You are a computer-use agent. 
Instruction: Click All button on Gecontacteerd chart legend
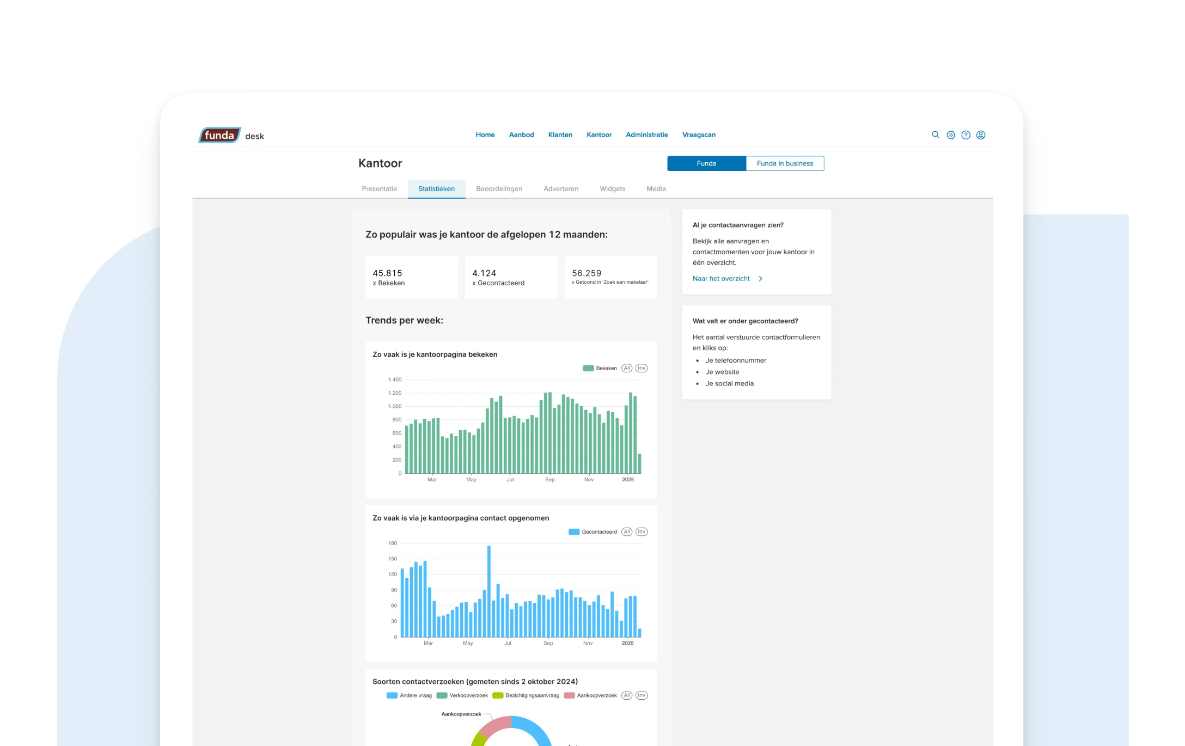point(627,532)
